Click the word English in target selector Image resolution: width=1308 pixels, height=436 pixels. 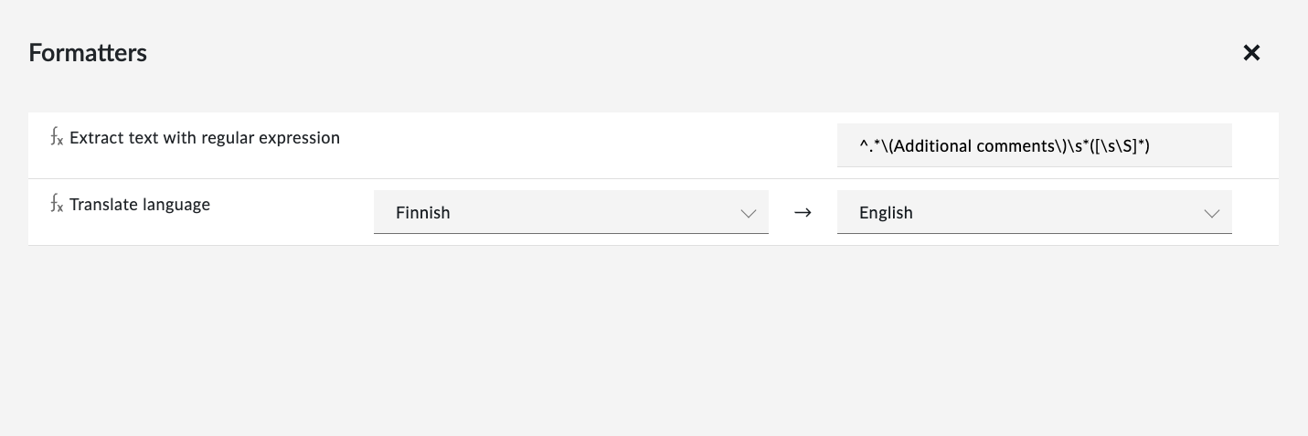coord(886,213)
